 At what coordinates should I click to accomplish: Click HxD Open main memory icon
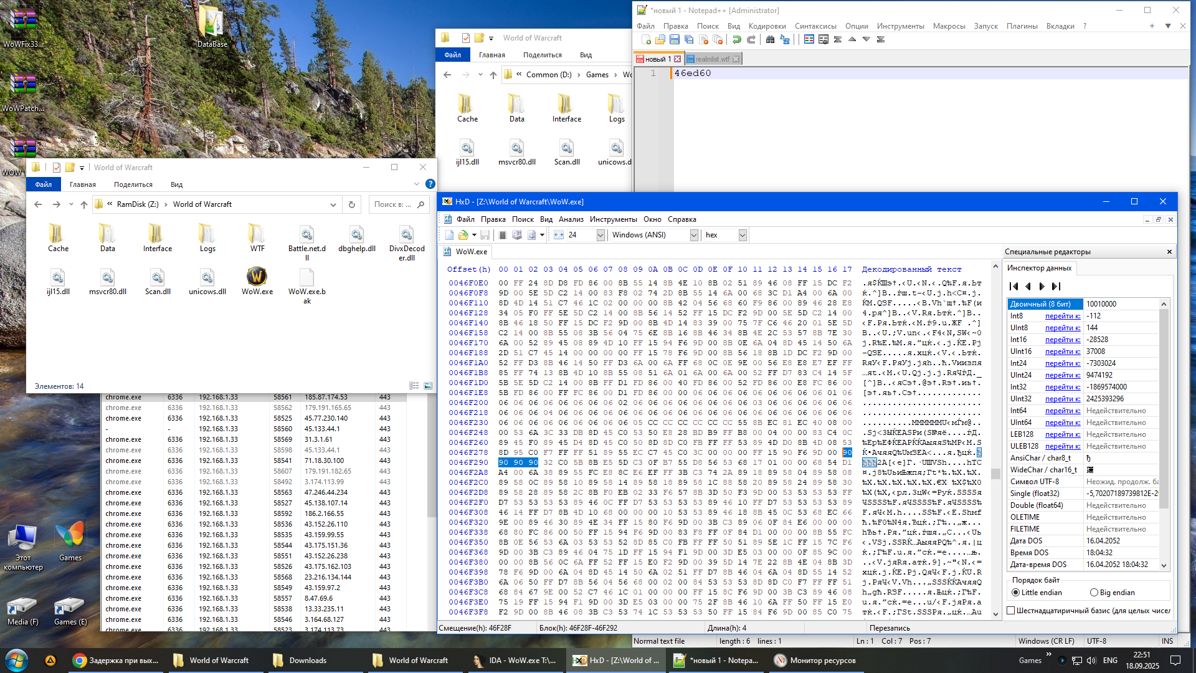502,235
